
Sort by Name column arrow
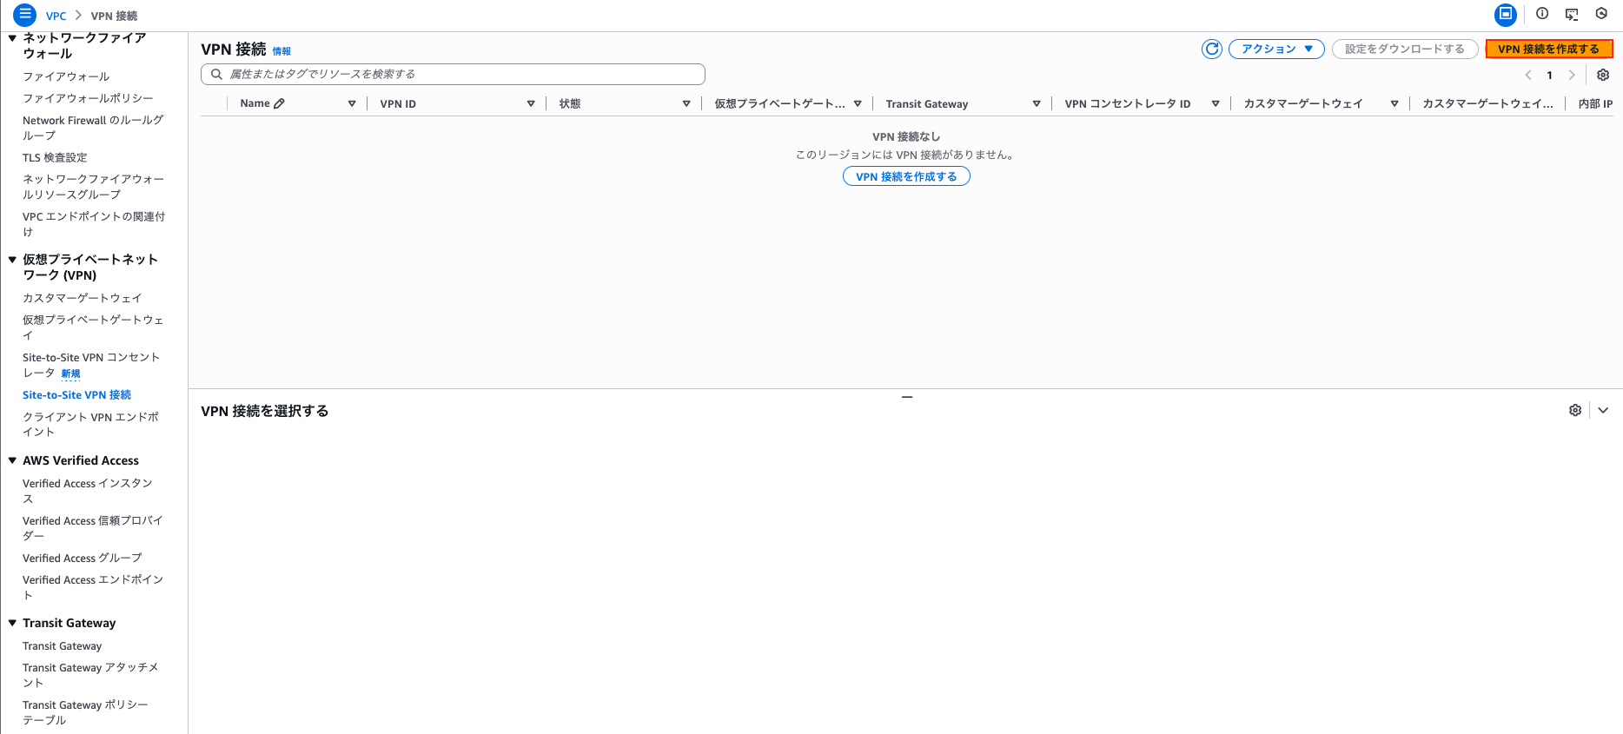point(352,103)
